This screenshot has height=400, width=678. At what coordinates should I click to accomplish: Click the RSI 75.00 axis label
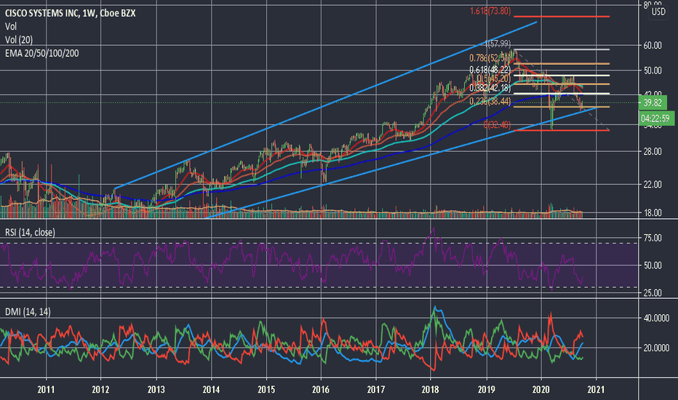(653, 238)
